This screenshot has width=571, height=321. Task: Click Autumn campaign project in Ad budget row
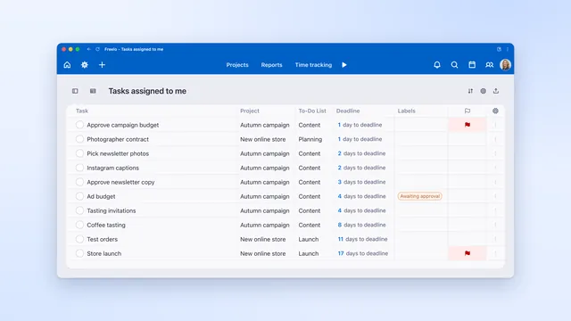(x=264, y=196)
